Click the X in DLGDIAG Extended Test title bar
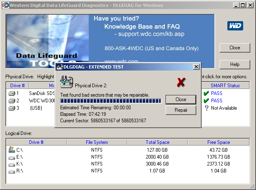The height and width of the screenshot is (190, 256). (196, 67)
